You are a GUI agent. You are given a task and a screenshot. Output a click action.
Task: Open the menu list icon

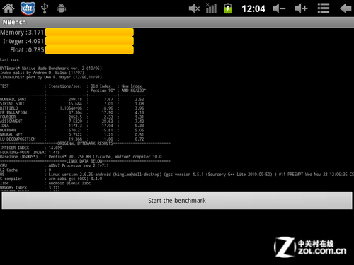(324, 8)
